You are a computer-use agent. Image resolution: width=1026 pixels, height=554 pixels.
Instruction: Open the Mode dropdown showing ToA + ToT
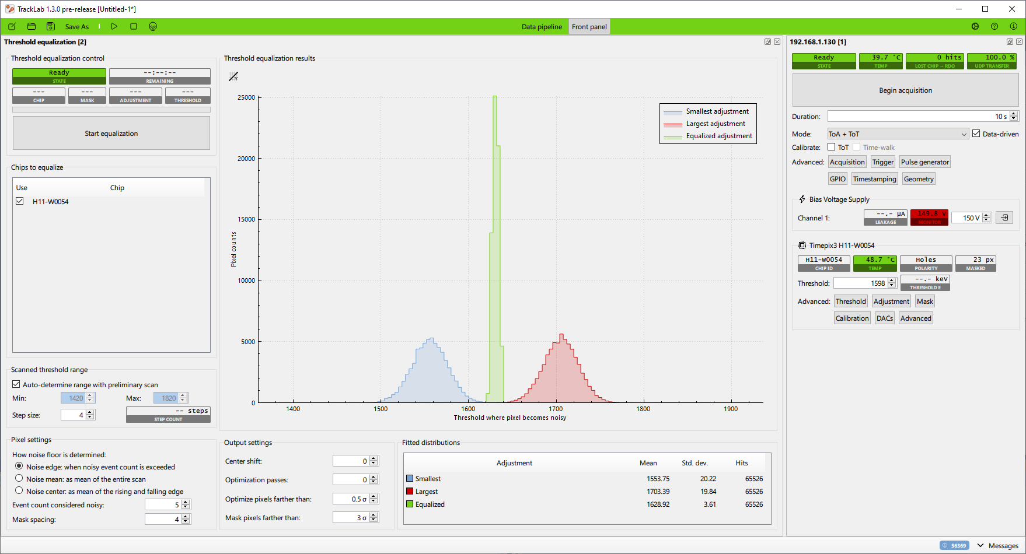tap(898, 134)
